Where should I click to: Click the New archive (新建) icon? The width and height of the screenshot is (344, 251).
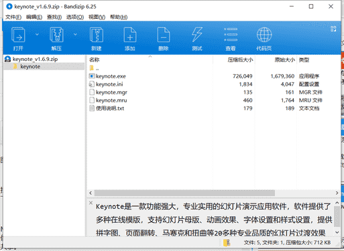97,35
